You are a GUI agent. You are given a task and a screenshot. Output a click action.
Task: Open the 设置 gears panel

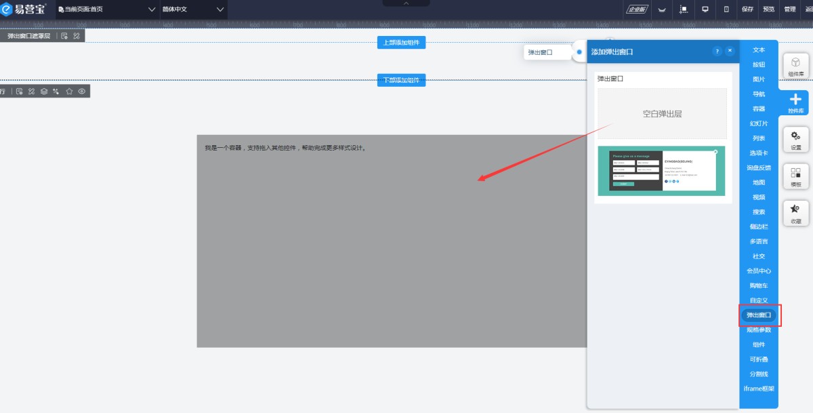(795, 140)
